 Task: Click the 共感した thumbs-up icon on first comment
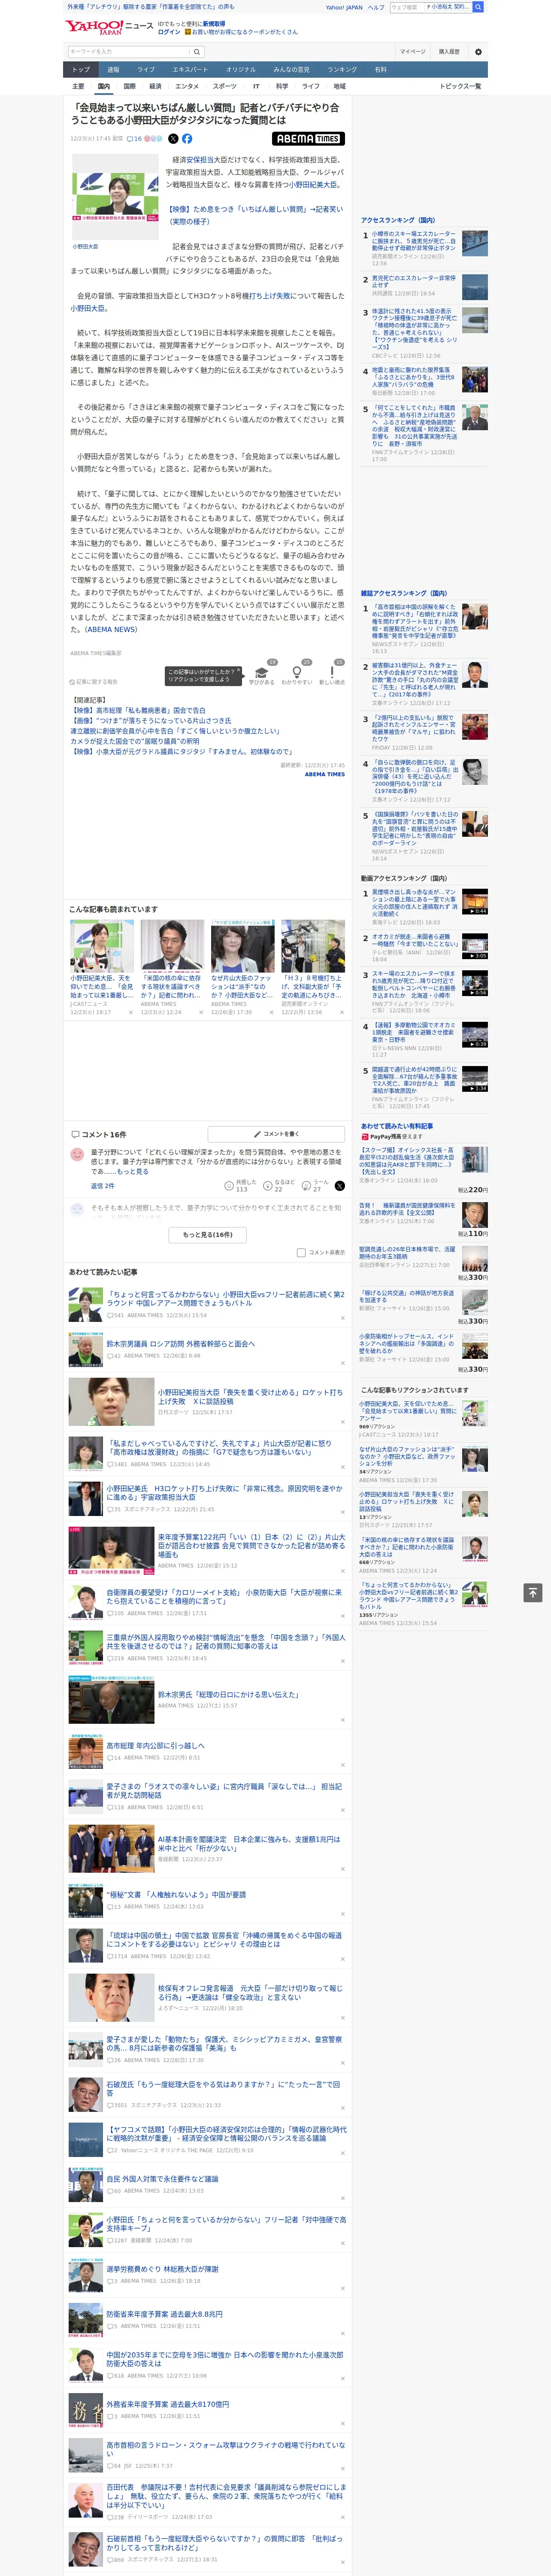[x=229, y=1185]
